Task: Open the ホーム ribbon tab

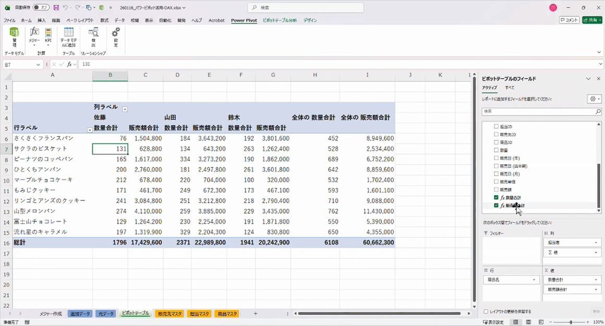Action: point(26,20)
